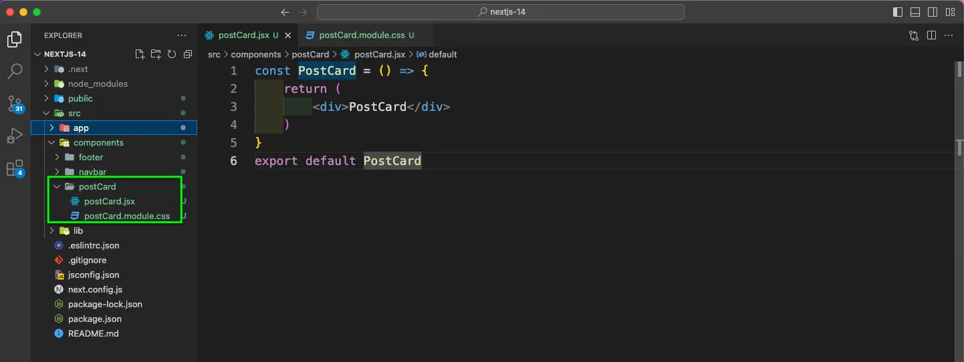Viewport: 964px width, 362px height.
Task: Open editor More Actions ellipsis
Action: [x=950, y=35]
